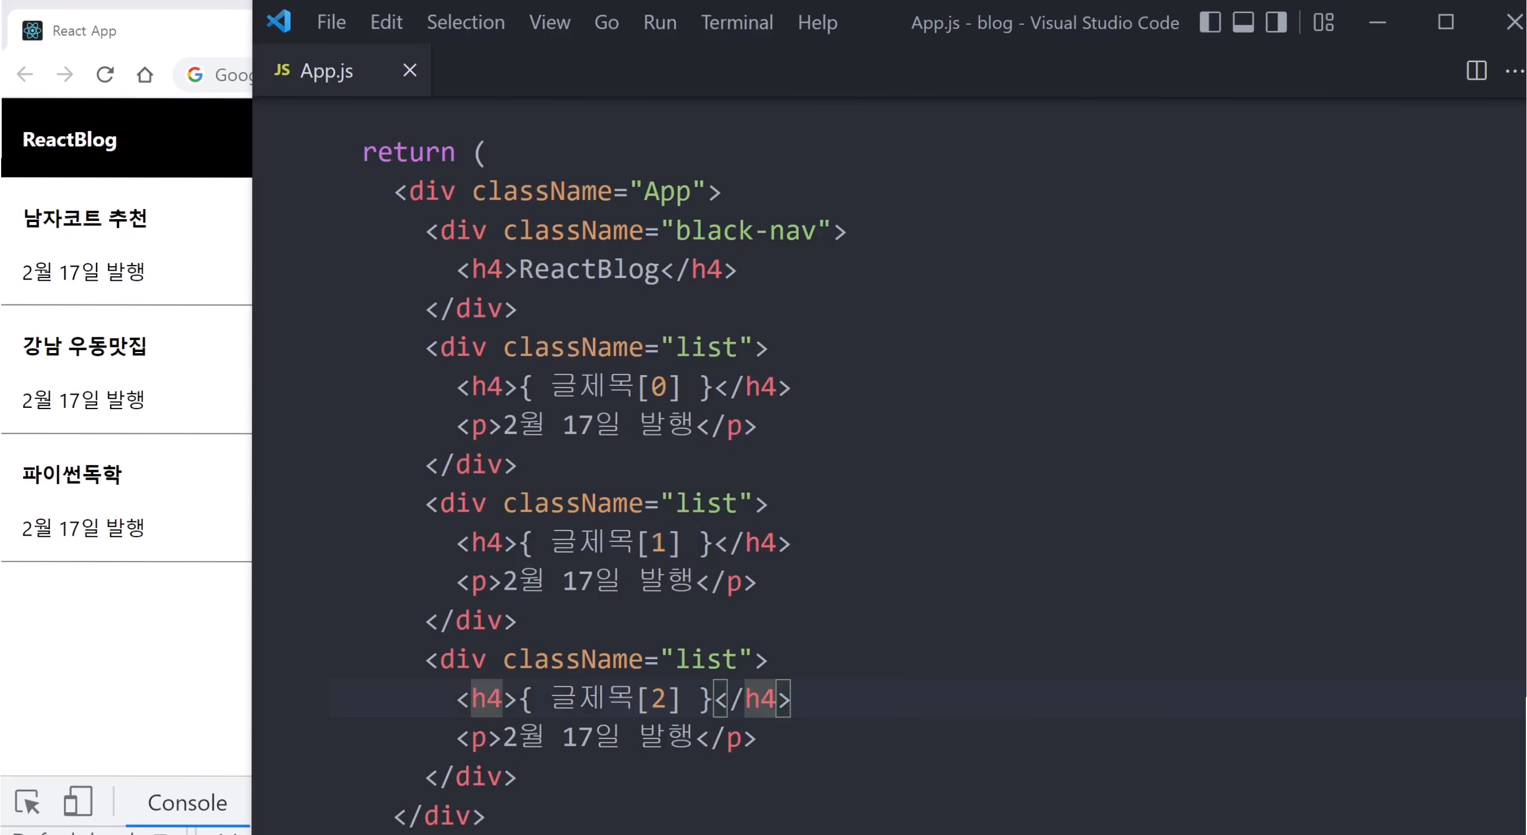Screen dimensions: 1527x835
Task: Click the VS Code logo icon
Action: point(279,22)
